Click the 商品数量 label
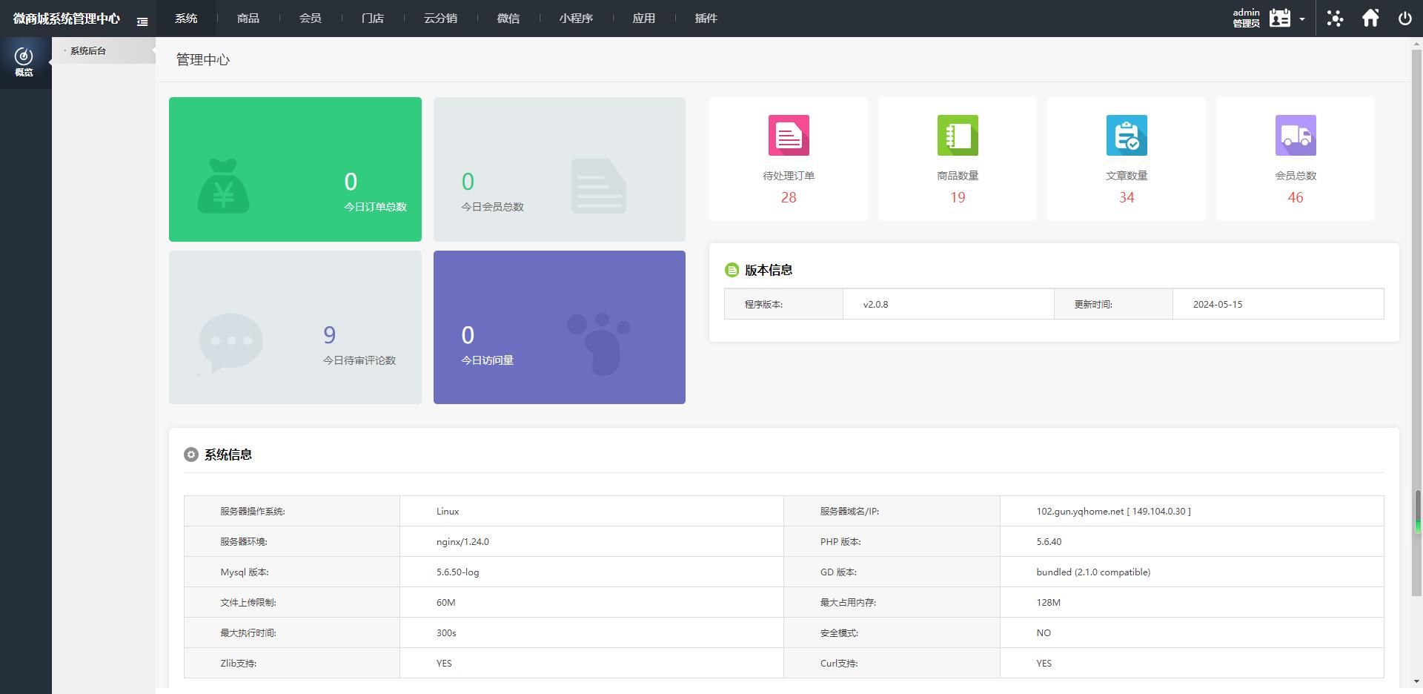The height and width of the screenshot is (694, 1423). (x=958, y=176)
